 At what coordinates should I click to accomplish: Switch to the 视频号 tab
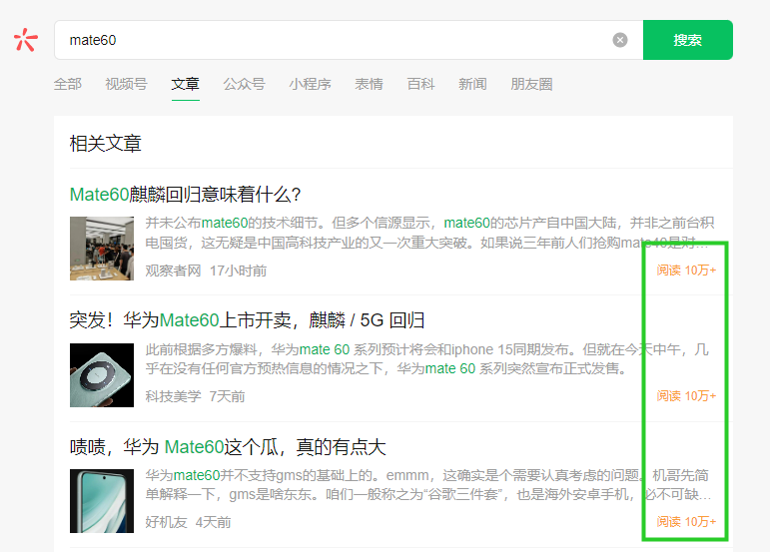pos(126,84)
